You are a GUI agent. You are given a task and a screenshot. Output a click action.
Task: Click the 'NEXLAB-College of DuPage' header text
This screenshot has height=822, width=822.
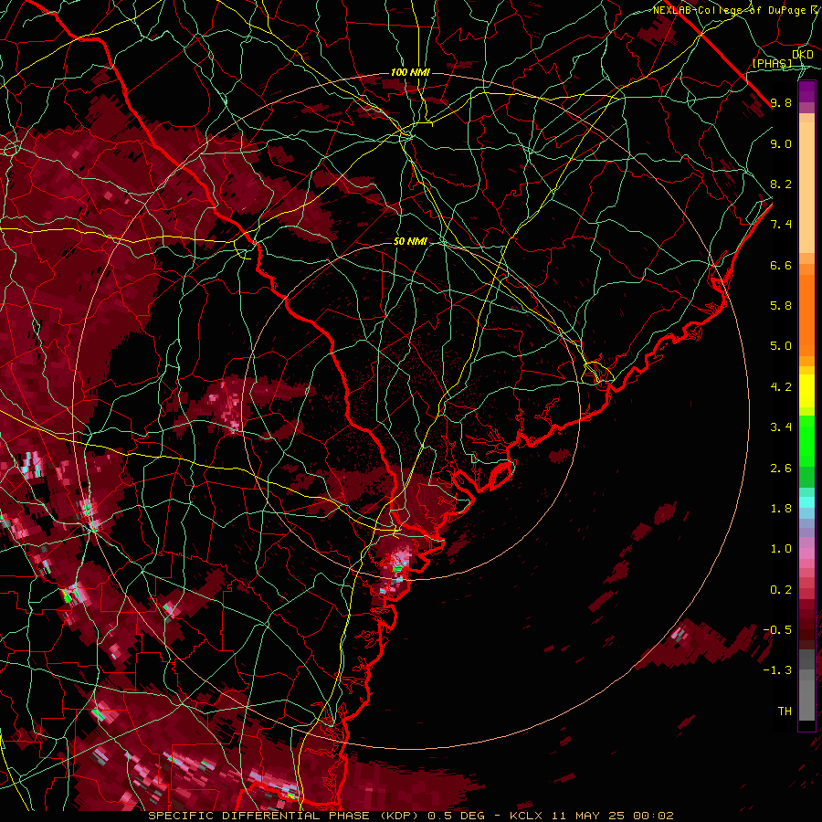coord(732,10)
